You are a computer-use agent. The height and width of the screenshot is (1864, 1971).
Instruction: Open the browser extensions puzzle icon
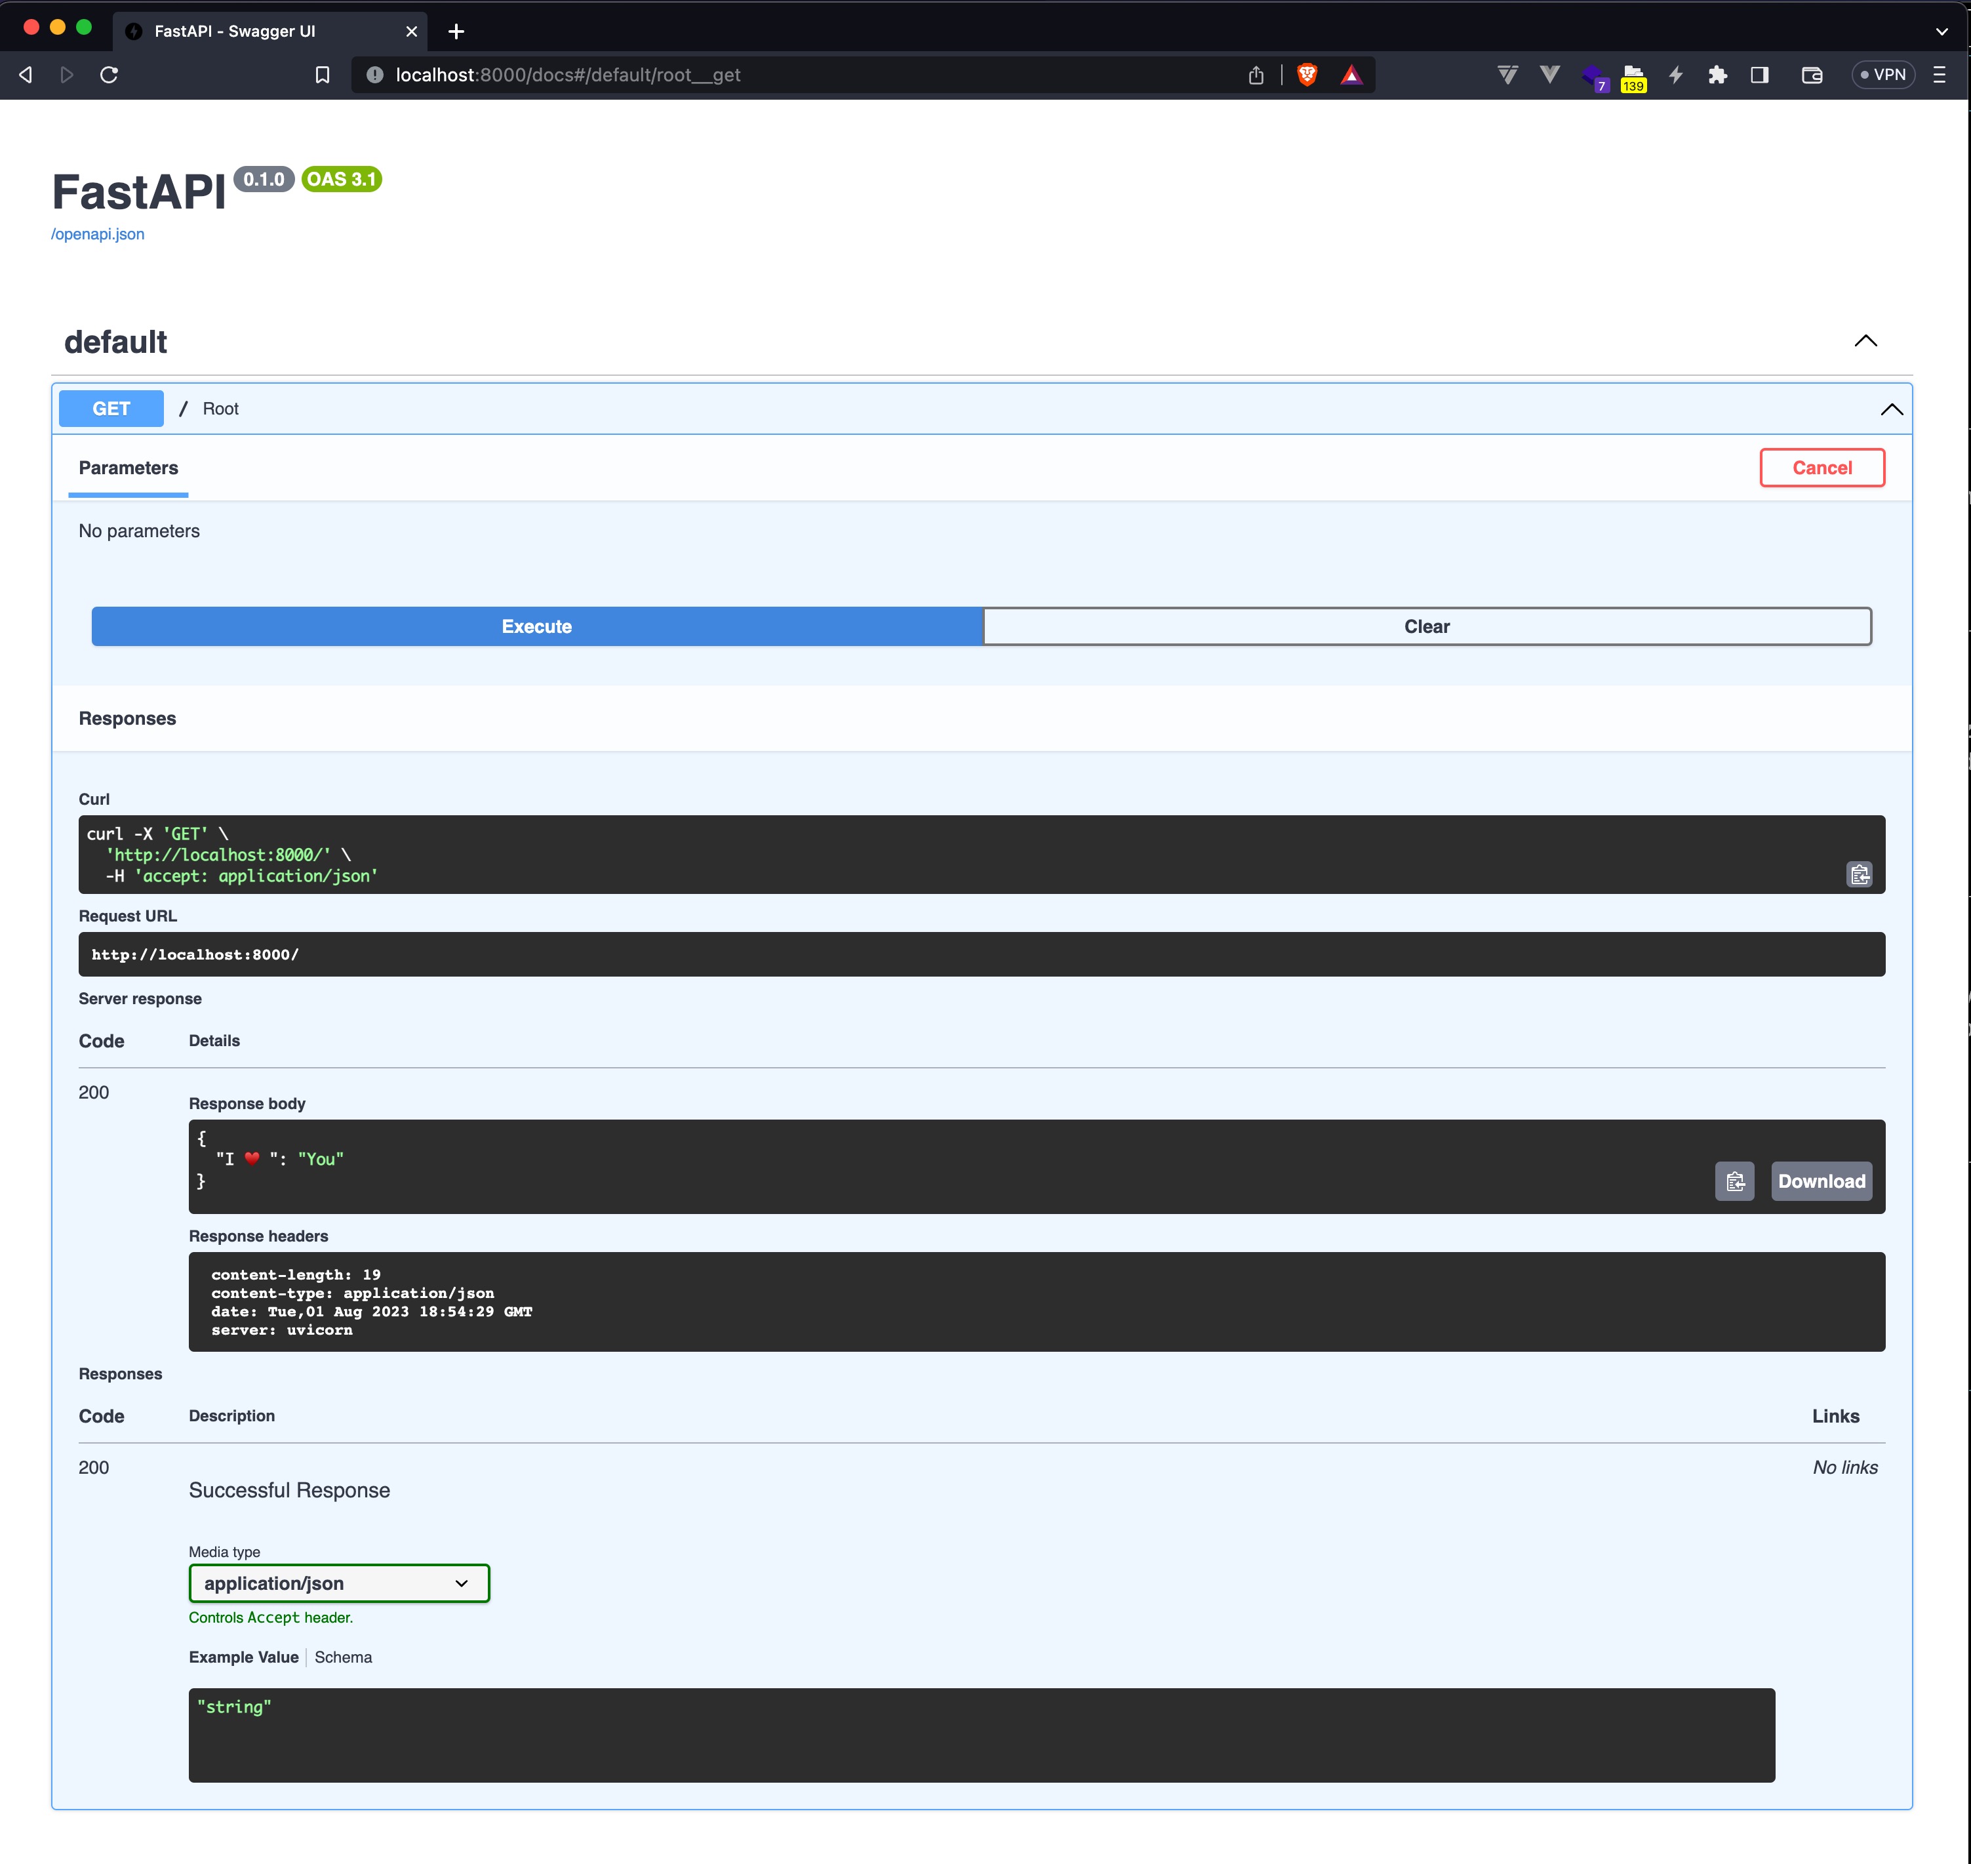[x=1718, y=75]
